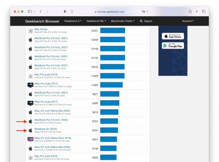The image size is (219, 162).
Task: Open the MacBook Pro (13-inch, 2022) link
Action: 51,120
